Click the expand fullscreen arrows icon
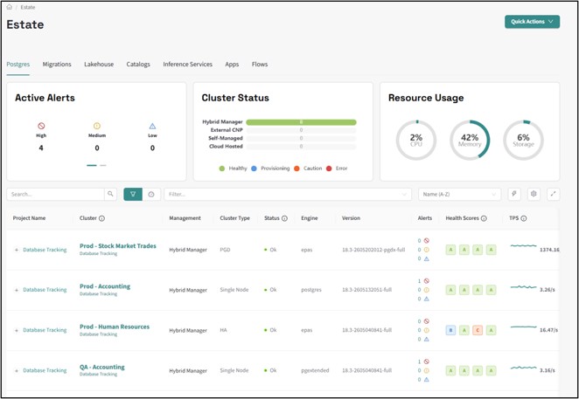 553,194
